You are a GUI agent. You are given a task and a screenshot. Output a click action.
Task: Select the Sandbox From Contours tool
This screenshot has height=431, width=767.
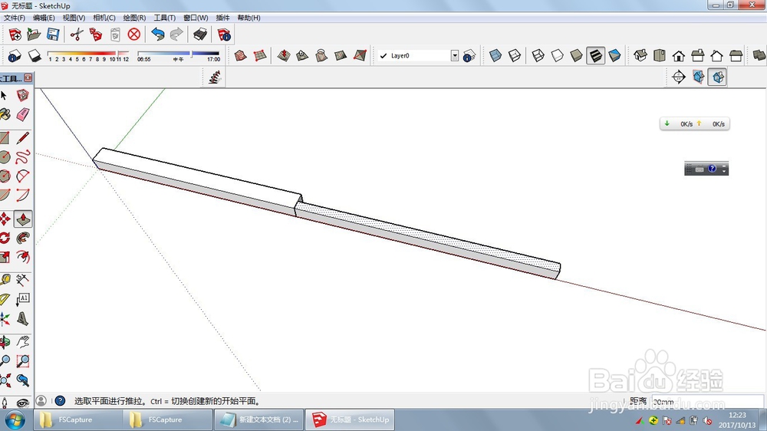pos(240,56)
